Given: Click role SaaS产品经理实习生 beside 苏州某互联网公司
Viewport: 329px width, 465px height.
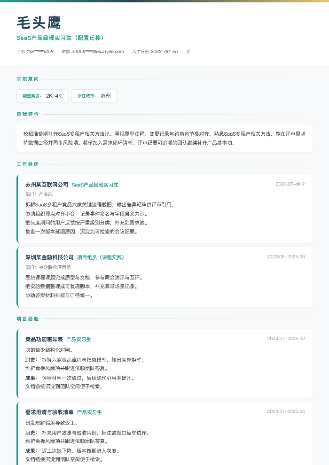Looking at the screenshot, I should tap(95, 185).
